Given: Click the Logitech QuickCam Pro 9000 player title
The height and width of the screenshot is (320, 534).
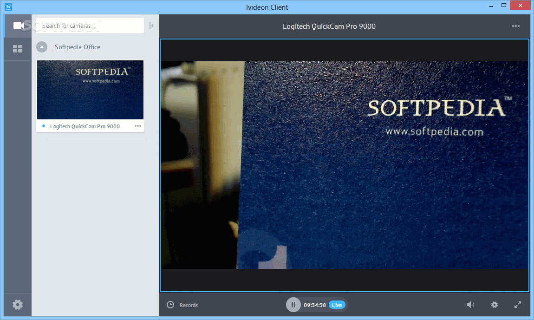Looking at the screenshot, I should (x=329, y=26).
